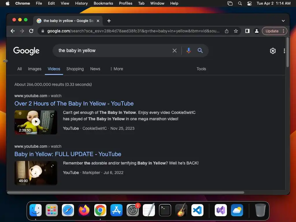The image size is (296, 222).
Task: Play the 2:39:50 video thumbnail
Action: (x=36, y=122)
